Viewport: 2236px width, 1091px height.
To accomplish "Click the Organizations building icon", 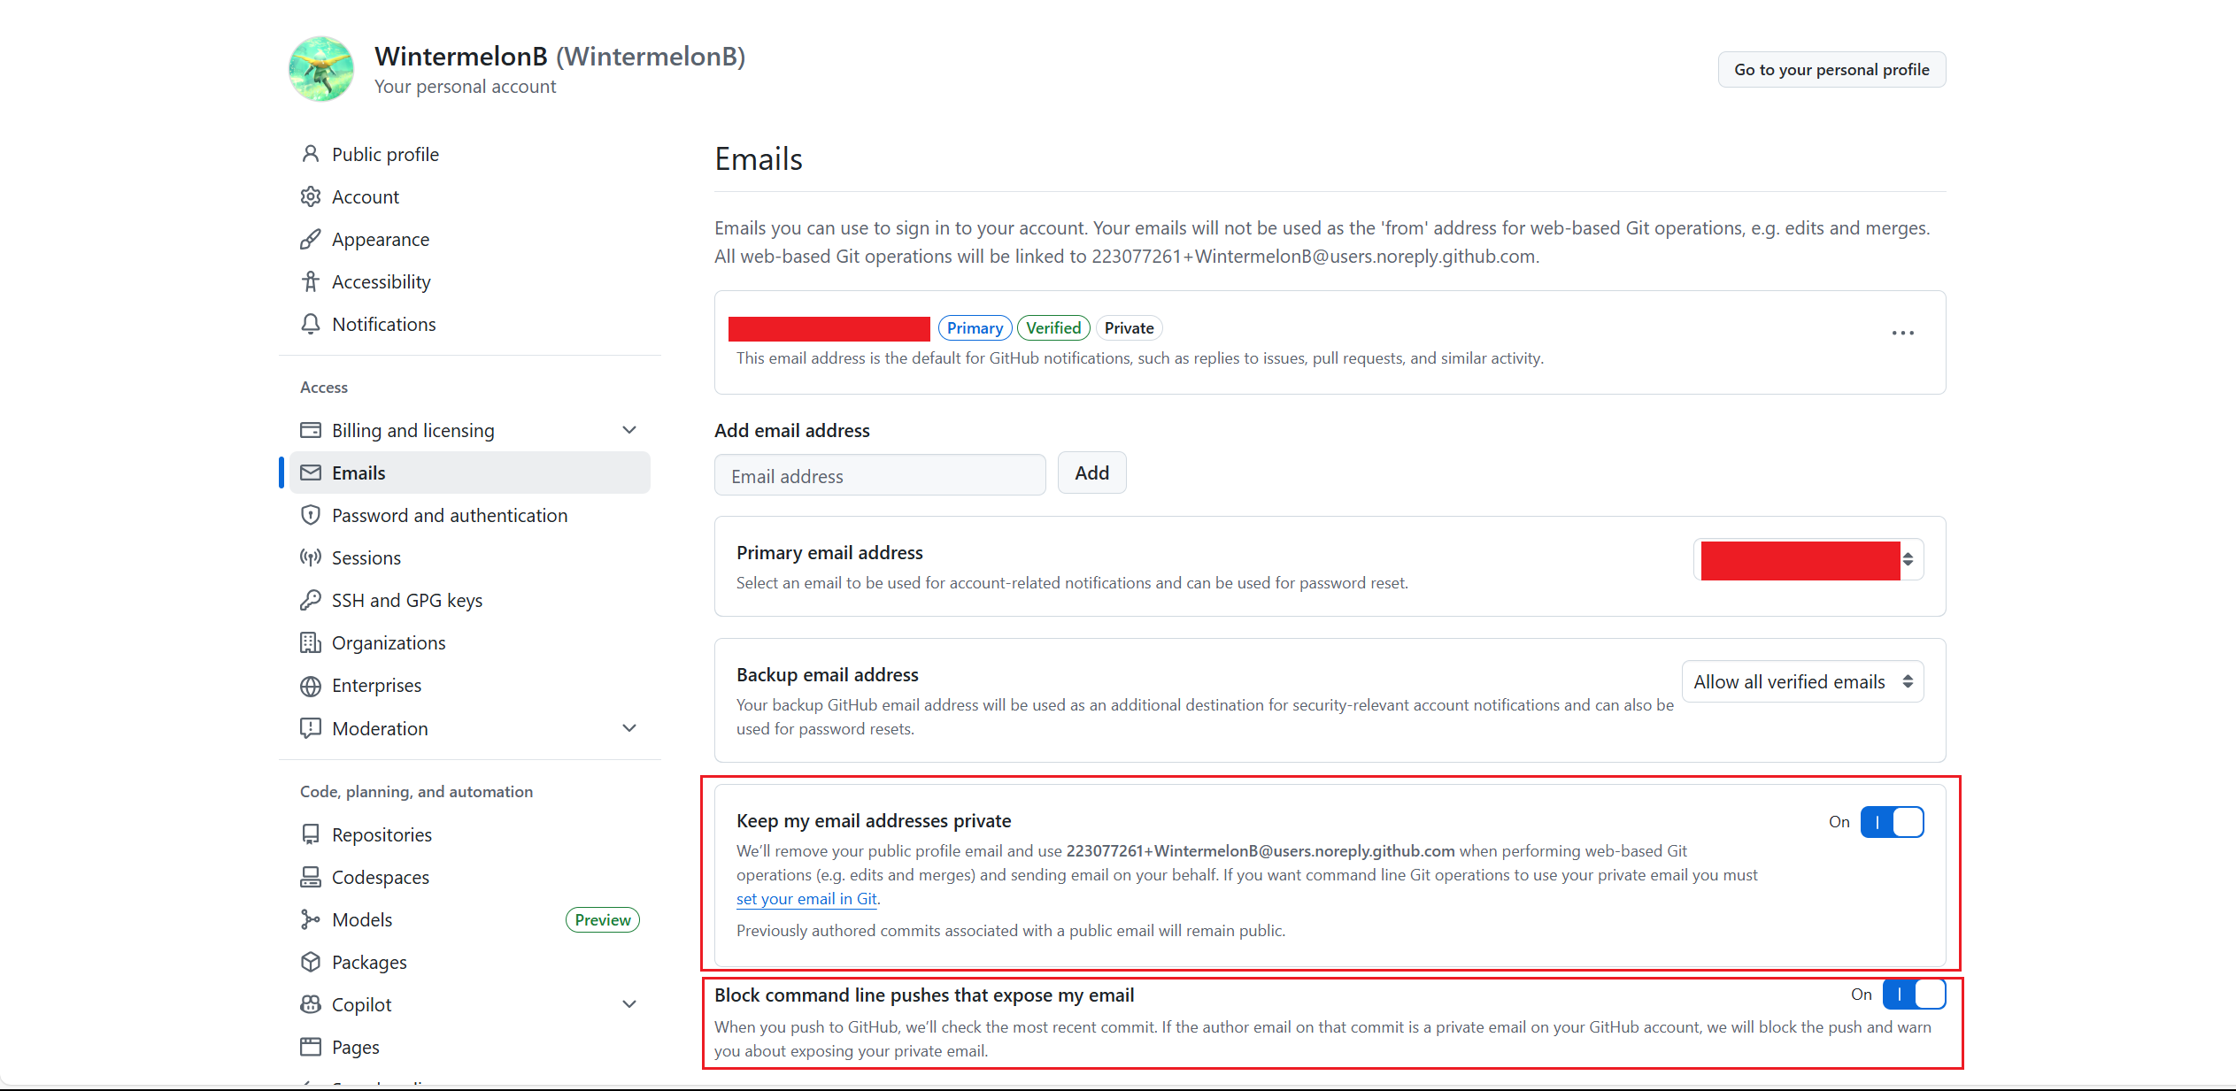I will (310, 642).
